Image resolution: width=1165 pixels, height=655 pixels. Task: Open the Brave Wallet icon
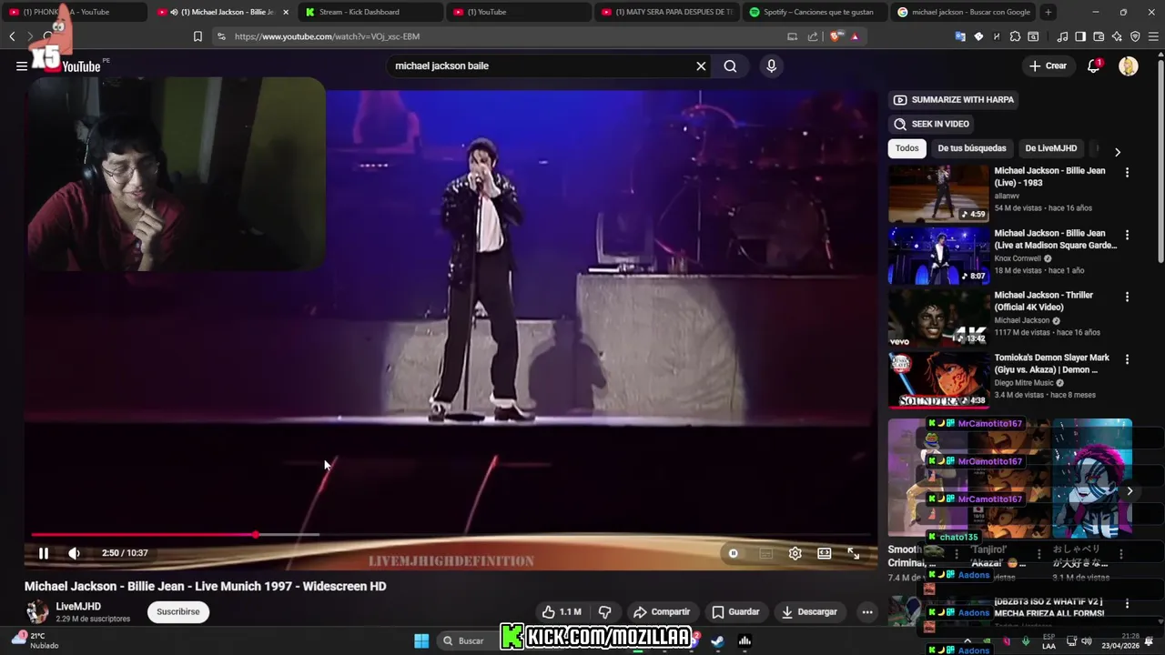pos(1099,36)
